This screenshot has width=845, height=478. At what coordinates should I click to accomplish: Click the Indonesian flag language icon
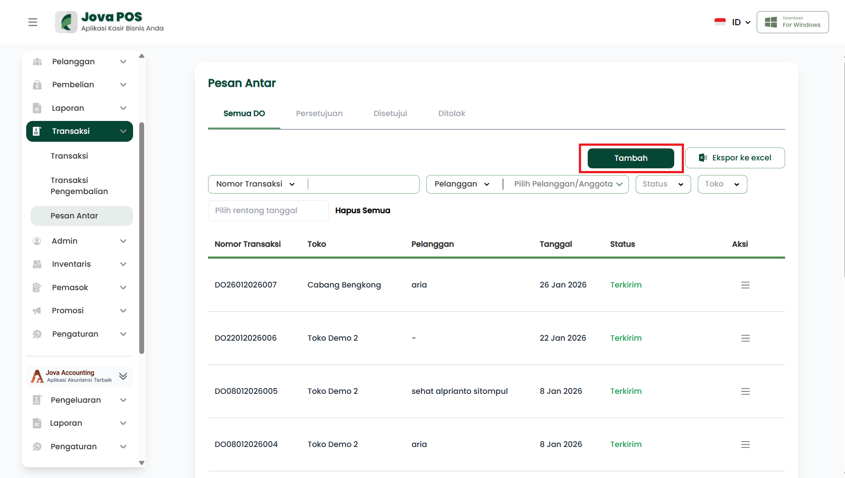pos(720,22)
